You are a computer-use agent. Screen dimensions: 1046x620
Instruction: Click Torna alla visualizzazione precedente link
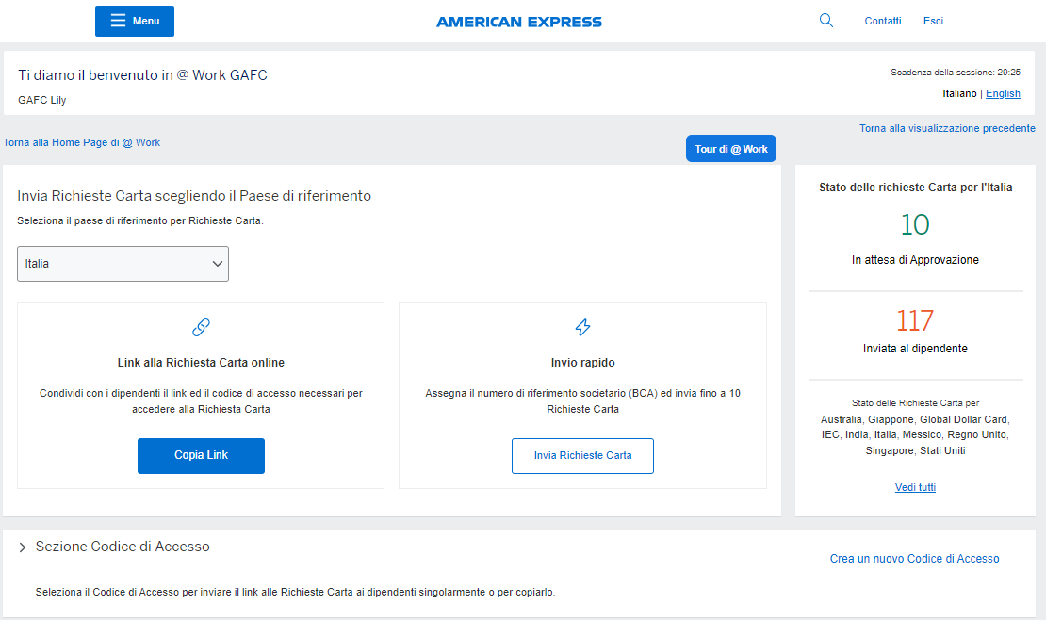947,128
